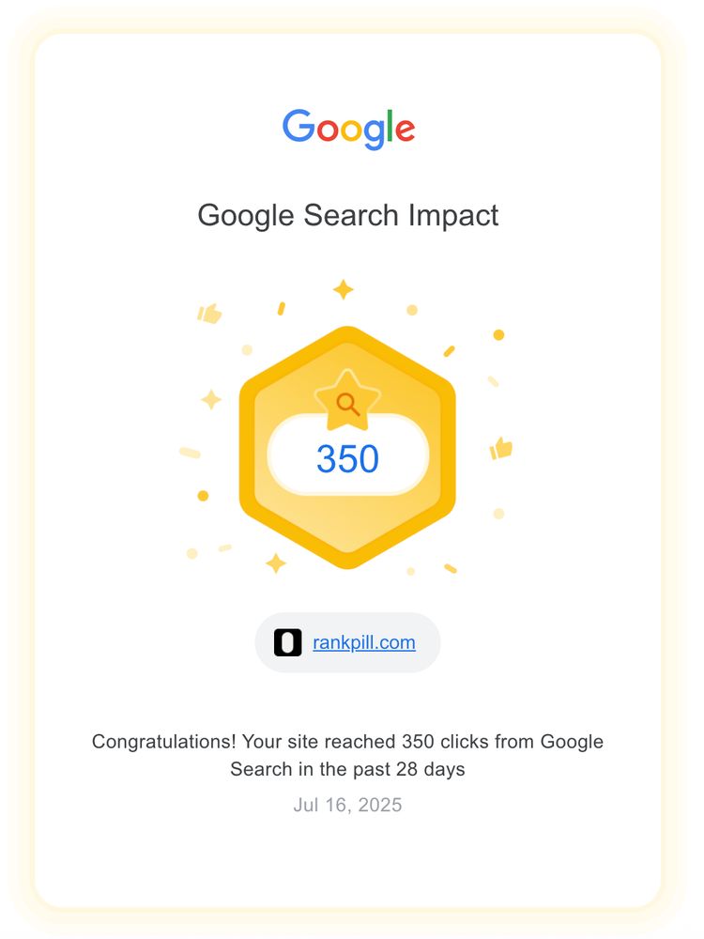This screenshot has width=704, height=939.
Task: Click the congratulations message text
Action: click(348, 755)
